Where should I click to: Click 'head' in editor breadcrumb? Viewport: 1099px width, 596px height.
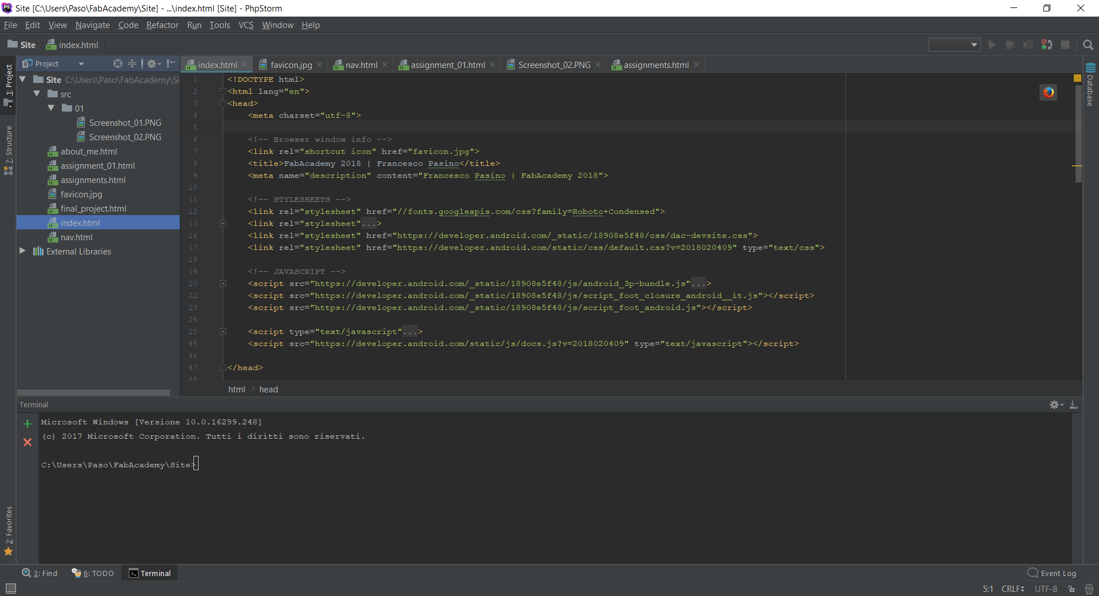tap(268, 389)
